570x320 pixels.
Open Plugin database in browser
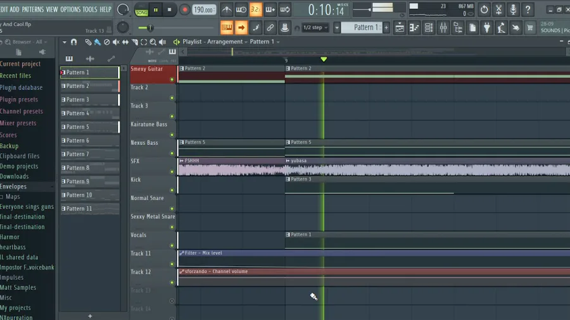[22, 87]
